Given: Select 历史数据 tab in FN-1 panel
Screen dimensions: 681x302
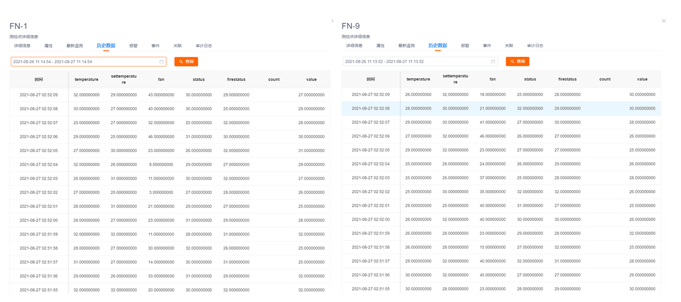Looking at the screenshot, I should (106, 45).
